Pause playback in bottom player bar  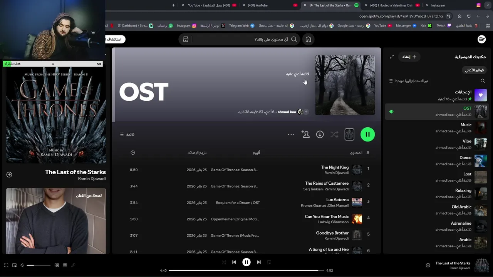(x=246, y=262)
